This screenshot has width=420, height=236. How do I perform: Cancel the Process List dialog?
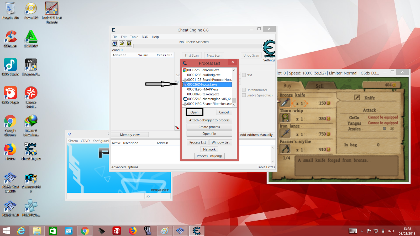(x=224, y=112)
